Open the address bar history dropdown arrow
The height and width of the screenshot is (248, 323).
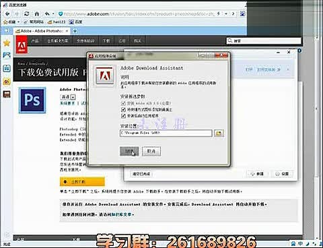coord(226,13)
